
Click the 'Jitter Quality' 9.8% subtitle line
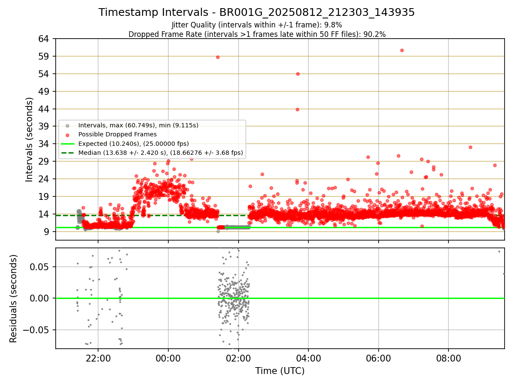click(257, 25)
